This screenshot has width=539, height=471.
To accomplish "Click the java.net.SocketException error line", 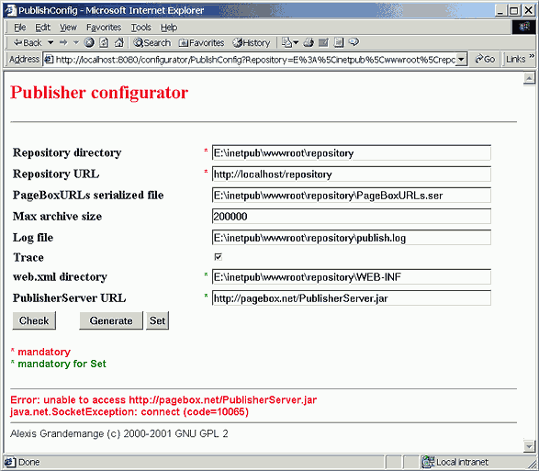I will click(x=129, y=412).
